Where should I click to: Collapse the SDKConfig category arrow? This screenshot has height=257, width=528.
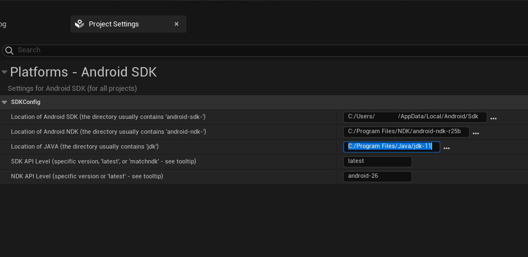pos(4,102)
